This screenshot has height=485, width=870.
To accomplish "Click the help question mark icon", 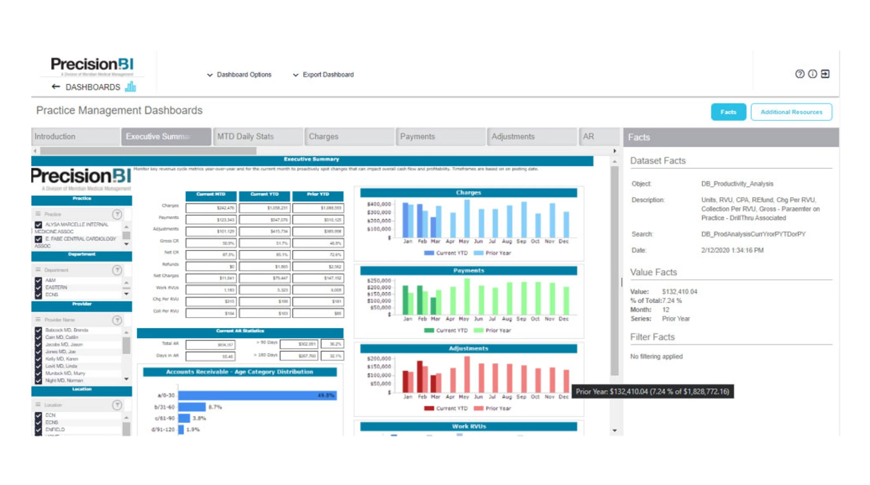I will point(800,74).
